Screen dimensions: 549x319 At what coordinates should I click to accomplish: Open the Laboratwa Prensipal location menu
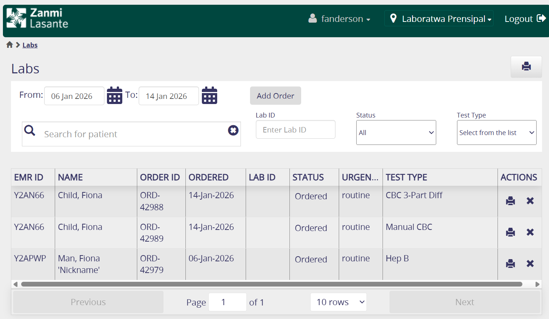(439, 19)
